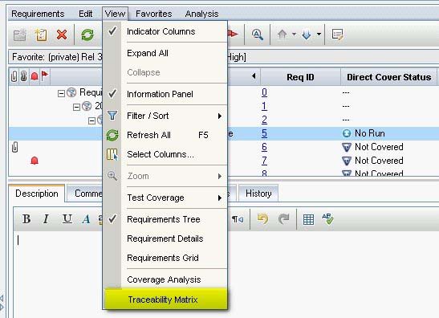Choose Traceability Matrix in View menu
439x318 pixels.
pyautogui.click(x=166, y=300)
